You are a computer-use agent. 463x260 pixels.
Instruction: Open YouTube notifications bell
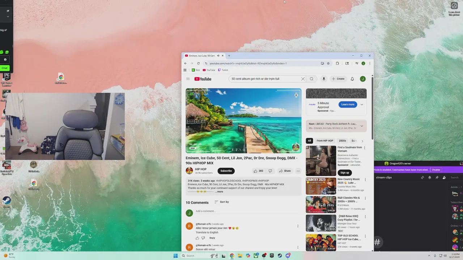[352, 79]
